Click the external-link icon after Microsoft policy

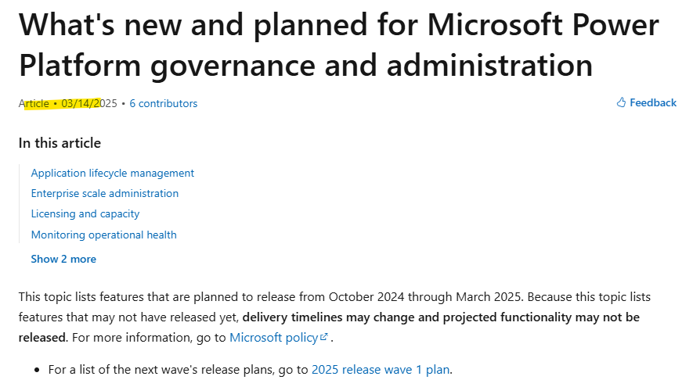[324, 337]
